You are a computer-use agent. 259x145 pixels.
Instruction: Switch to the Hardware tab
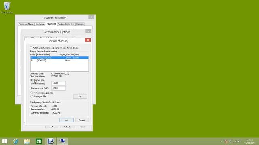click(40, 24)
